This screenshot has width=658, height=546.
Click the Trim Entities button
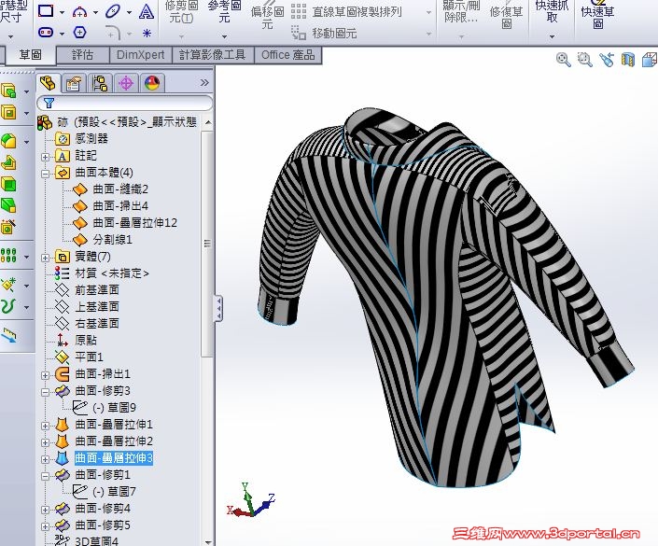pyautogui.click(x=181, y=12)
